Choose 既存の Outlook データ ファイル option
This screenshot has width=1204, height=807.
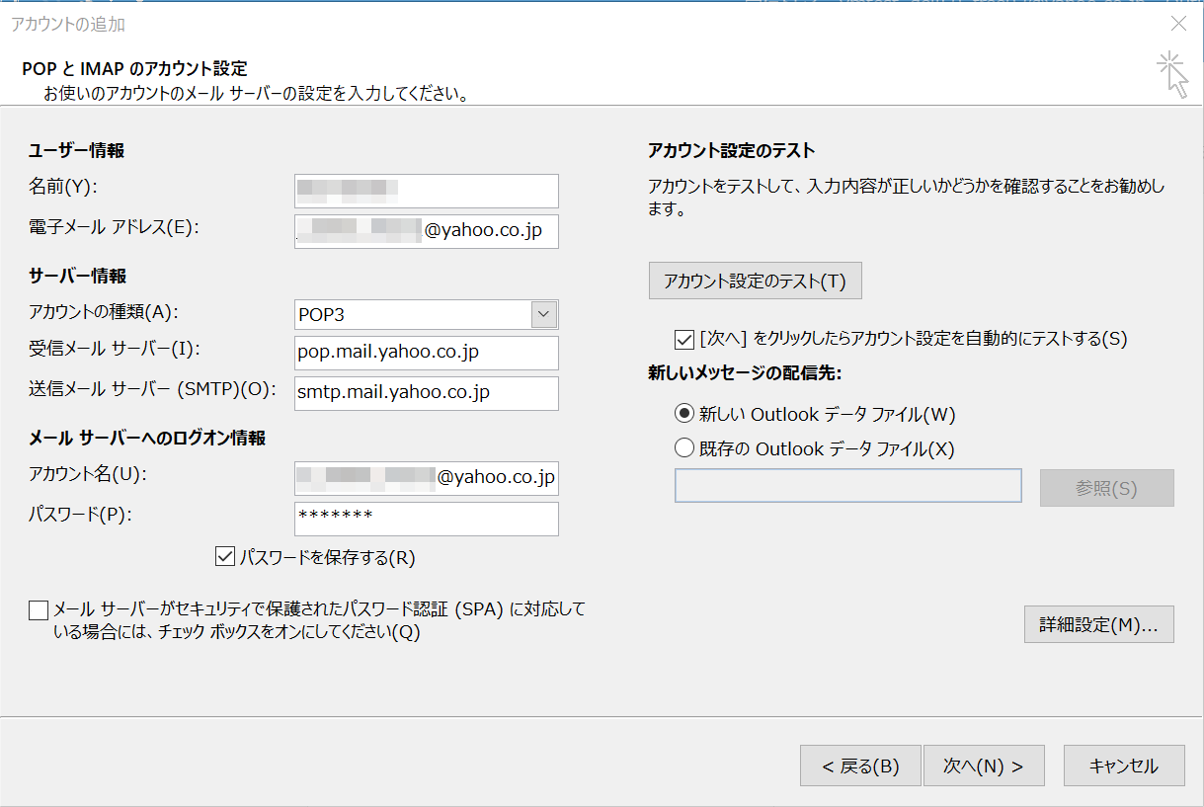pyautogui.click(x=684, y=448)
